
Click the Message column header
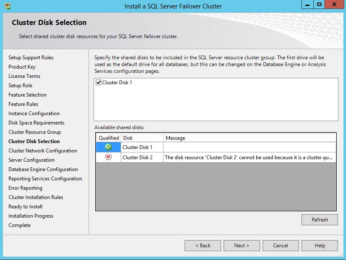(x=249, y=138)
